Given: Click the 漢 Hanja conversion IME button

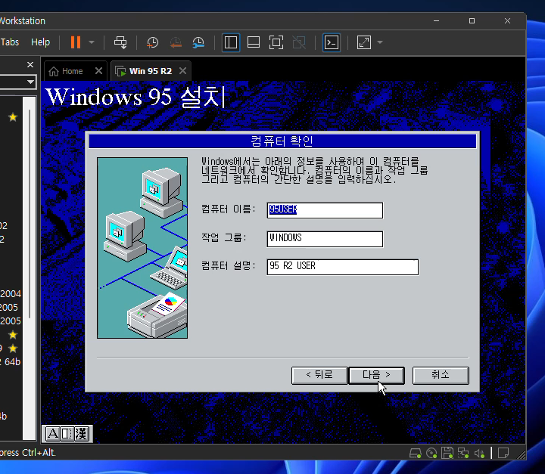Looking at the screenshot, I should [x=81, y=433].
